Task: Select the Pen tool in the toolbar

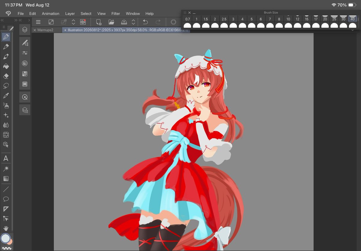Action: coord(6,37)
